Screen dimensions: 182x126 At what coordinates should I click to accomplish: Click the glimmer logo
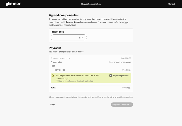[x=13, y=4]
